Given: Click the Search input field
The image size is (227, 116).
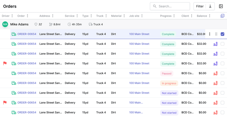Looking at the screenshot, I should [170, 6].
